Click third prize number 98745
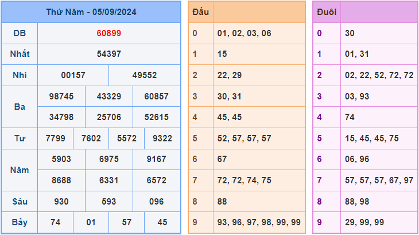Image resolution: width=419 pixels, height=235 pixels. [x=61, y=97]
